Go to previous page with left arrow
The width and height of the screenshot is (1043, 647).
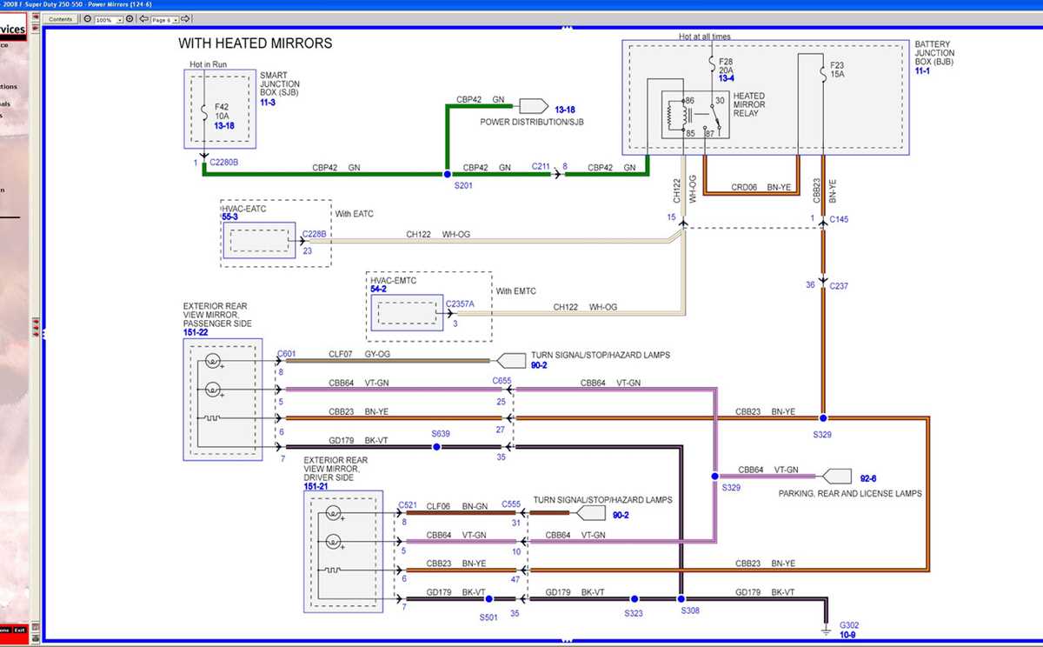tap(143, 19)
